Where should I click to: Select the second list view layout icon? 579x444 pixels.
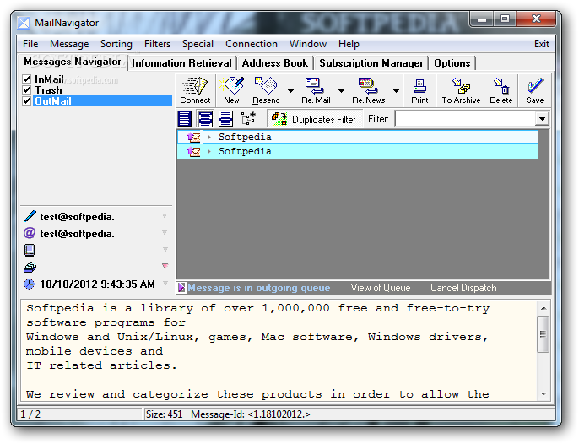(205, 119)
